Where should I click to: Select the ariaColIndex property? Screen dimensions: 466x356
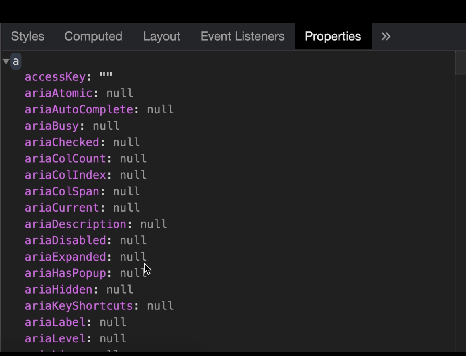(65, 175)
